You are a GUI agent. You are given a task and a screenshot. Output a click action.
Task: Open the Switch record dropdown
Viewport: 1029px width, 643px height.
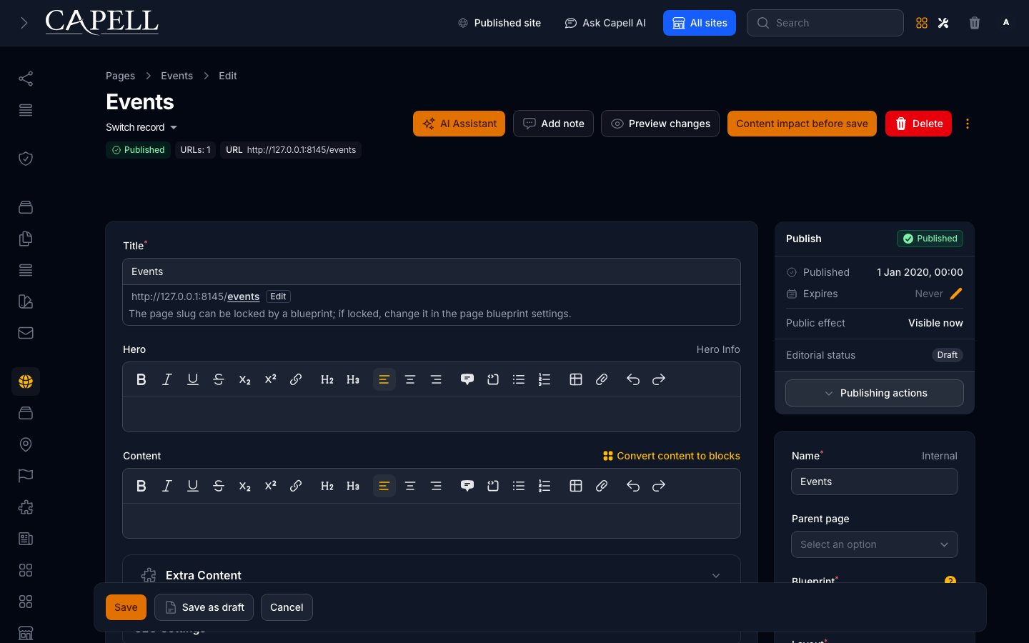[x=141, y=127]
